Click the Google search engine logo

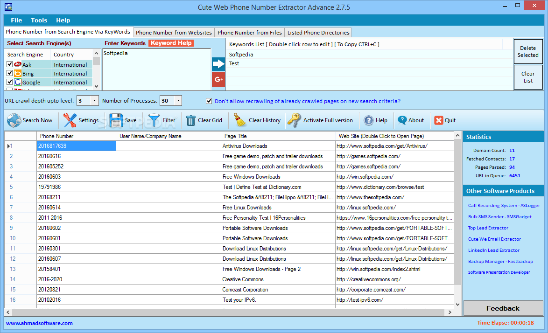click(17, 83)
